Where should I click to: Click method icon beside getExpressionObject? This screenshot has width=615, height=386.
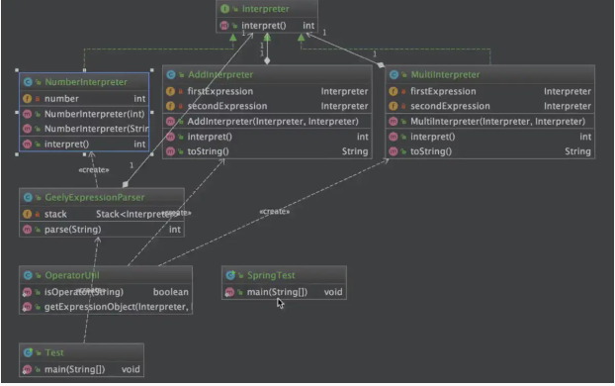pos(27,307)
